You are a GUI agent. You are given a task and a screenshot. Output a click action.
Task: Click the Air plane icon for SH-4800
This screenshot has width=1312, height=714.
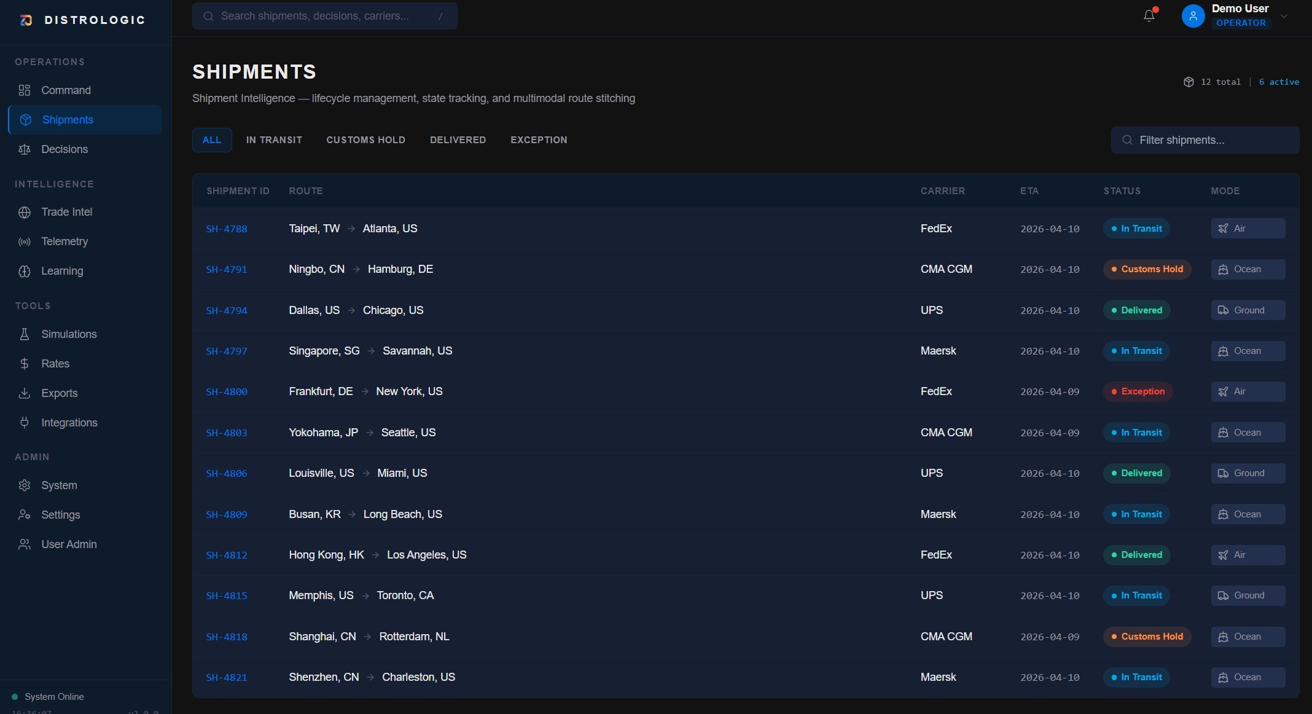point(1223,391)
